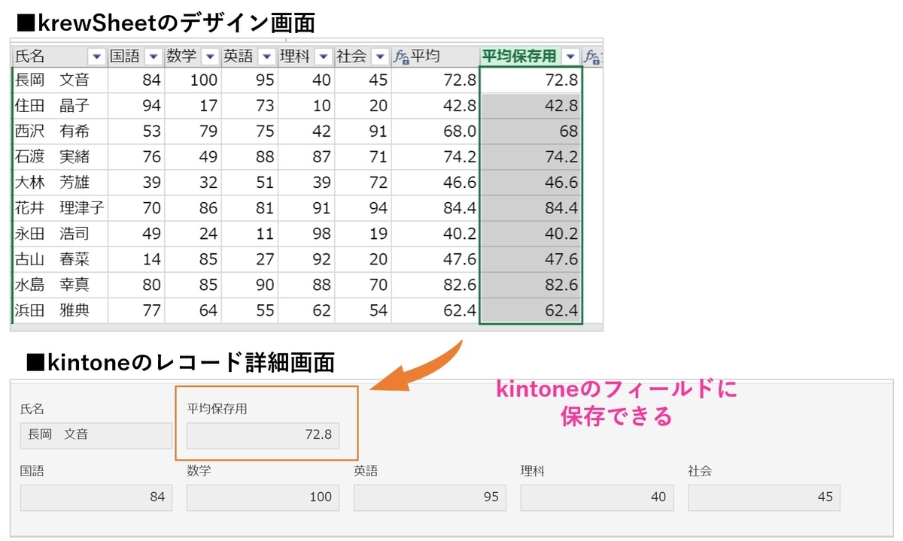Select 水島 幸真's 平均保存用 cell 82.6
The width and height of the screenshot is (903, 541).
coord(531,285)
